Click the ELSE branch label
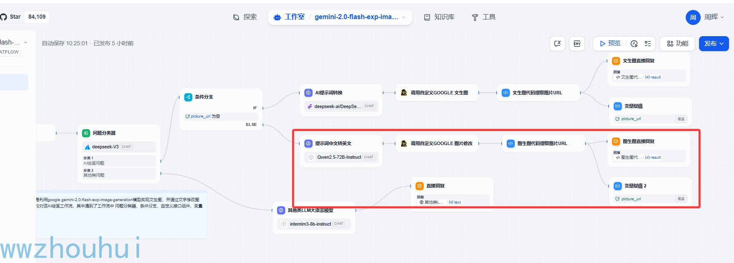 pos(251,125)
